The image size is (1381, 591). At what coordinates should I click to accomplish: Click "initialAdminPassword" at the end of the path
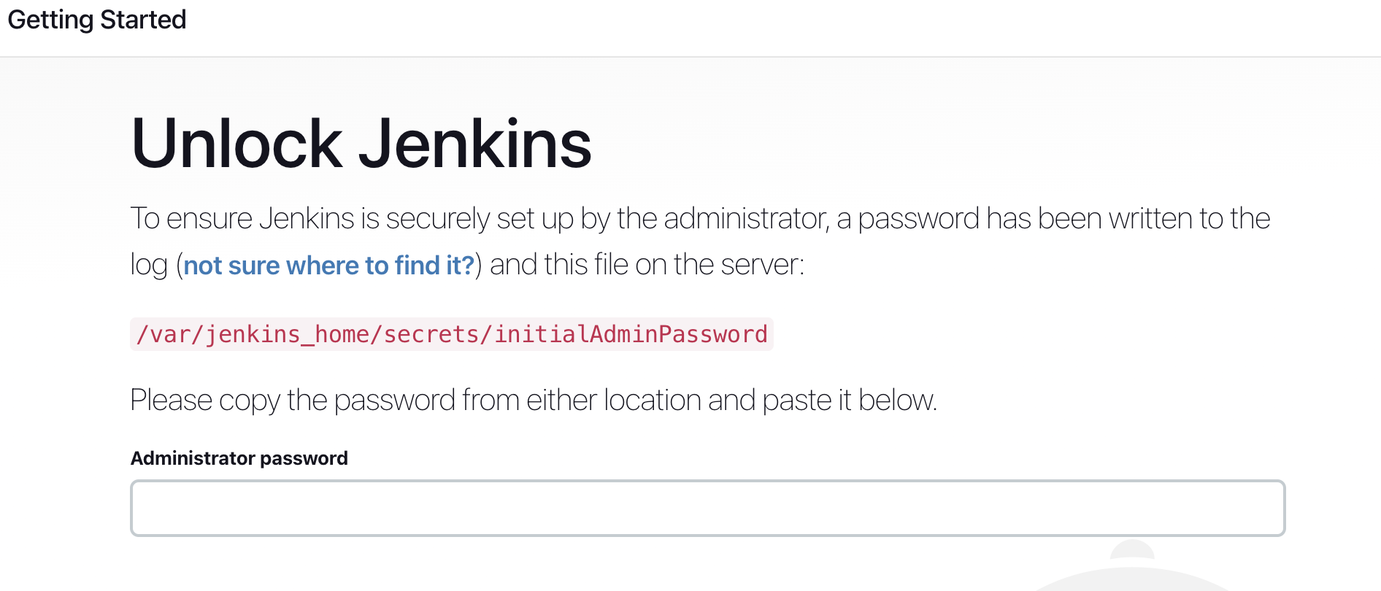[x=631, y=335]
